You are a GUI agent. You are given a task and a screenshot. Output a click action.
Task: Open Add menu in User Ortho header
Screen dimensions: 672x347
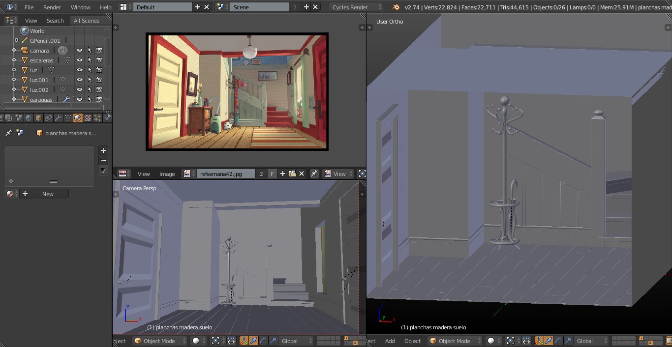pos(390,341)
